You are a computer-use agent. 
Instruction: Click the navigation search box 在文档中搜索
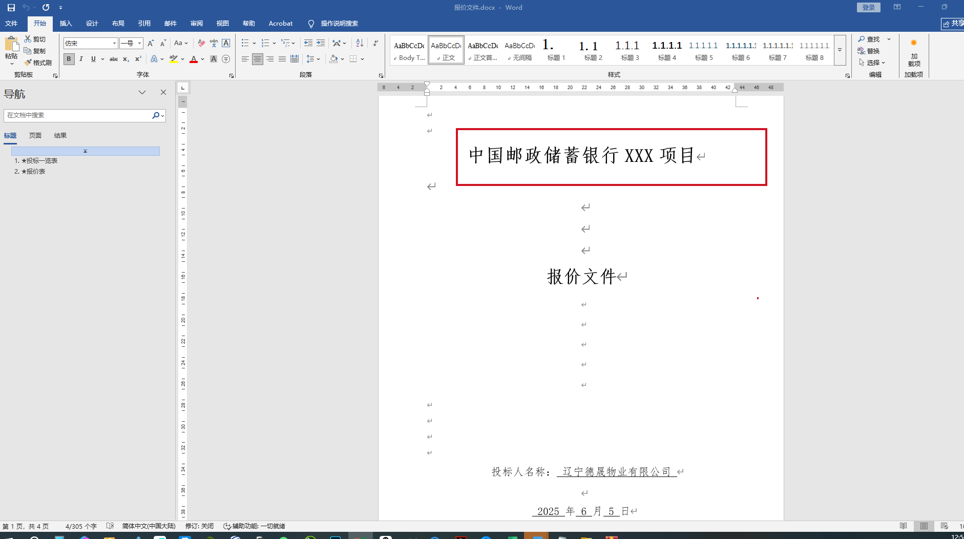[78, 115]
